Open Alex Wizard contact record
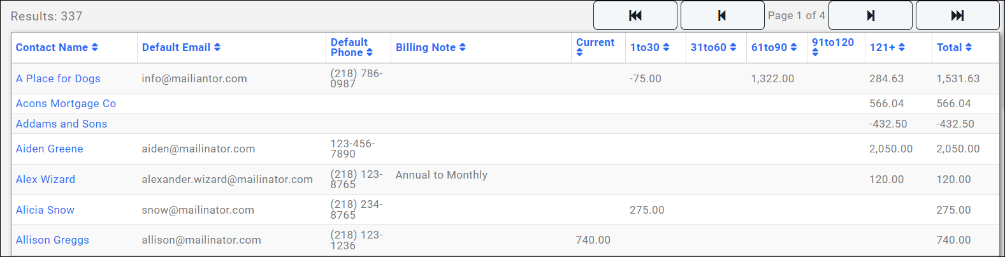This screenshot has height=257, width=1005. click(45, 179)
